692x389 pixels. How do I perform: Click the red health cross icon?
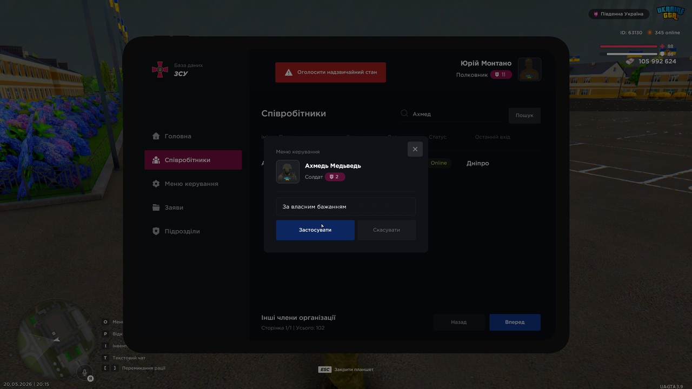point(662,46)
